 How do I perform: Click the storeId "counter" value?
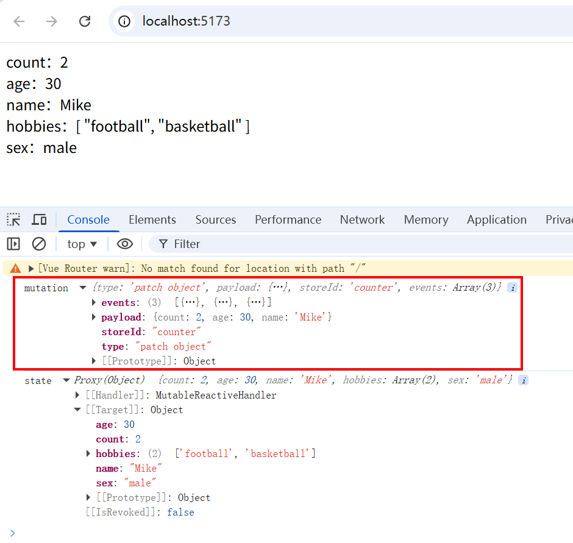pos(177,332)
